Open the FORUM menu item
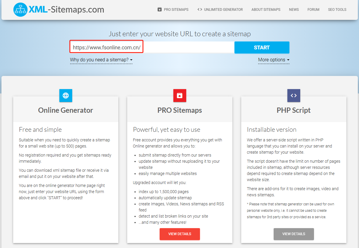The image size is (359, 248). [313, 10]
